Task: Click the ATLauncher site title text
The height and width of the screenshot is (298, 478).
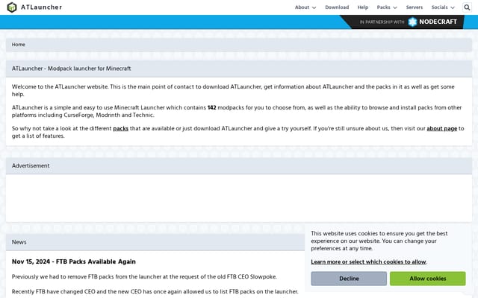Action: [x=42, y=7]
